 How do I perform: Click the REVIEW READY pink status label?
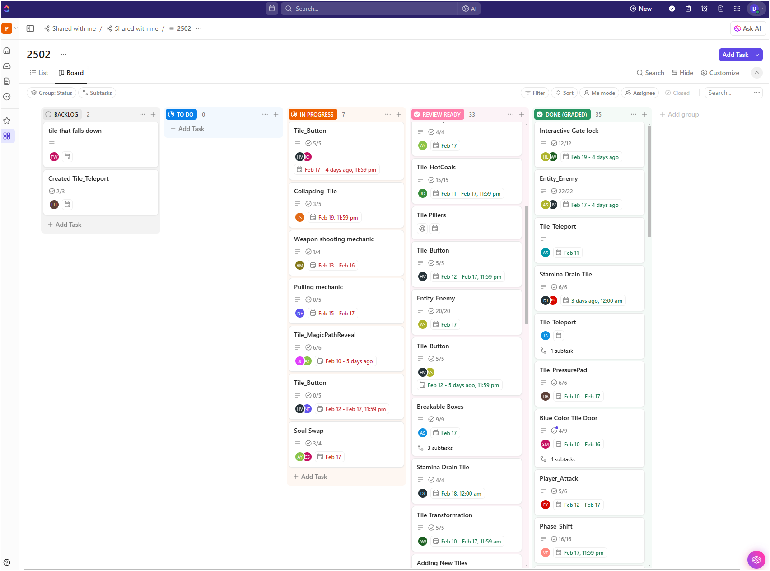(437, 114)
